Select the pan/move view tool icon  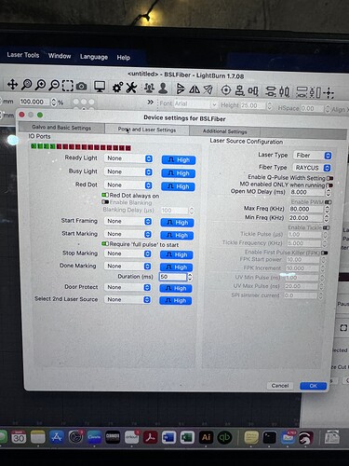tap(12, 84)
